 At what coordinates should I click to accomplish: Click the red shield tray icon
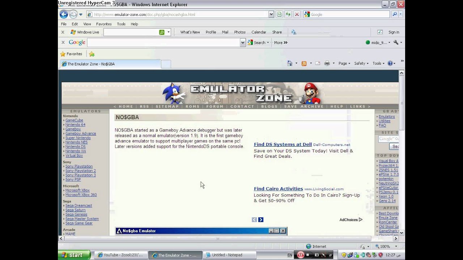point(381,255)
